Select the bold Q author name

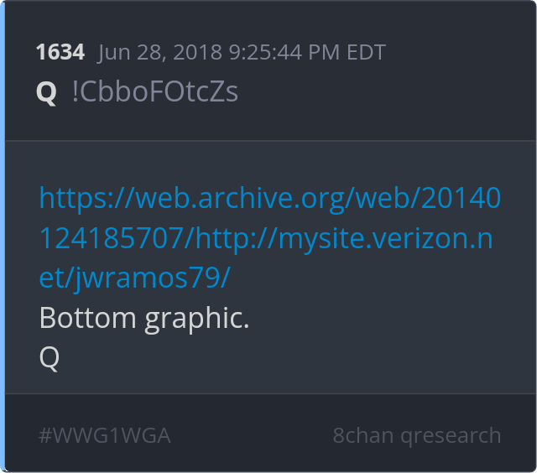coord(46,92)
